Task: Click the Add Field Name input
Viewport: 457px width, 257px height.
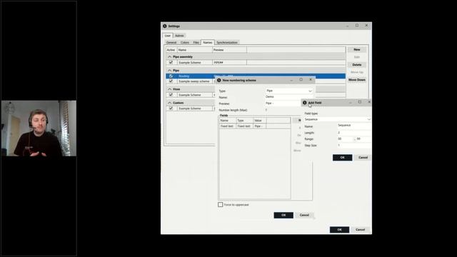Action: point(354,126)
